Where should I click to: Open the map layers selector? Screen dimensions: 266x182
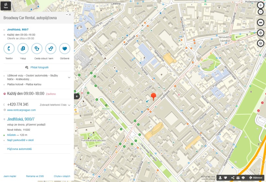coord(260,43)
